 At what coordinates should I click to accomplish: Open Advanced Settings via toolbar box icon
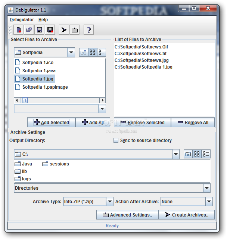pos(75,30)
